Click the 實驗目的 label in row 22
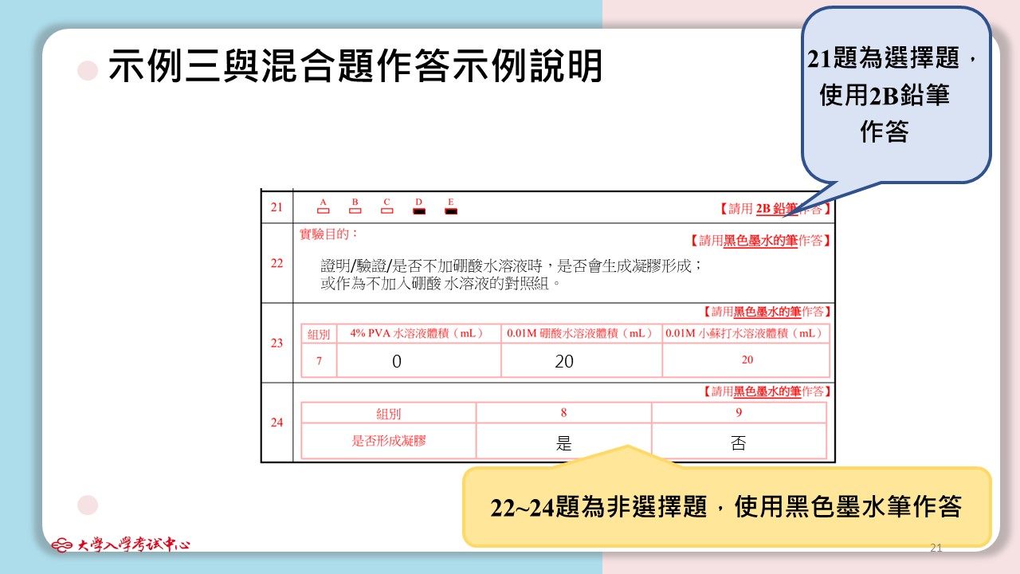Viewport: 1020px width, 574px height. coord(328,234)
